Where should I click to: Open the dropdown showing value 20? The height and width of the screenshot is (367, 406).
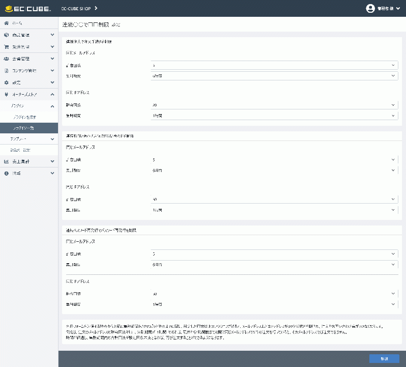274,105
